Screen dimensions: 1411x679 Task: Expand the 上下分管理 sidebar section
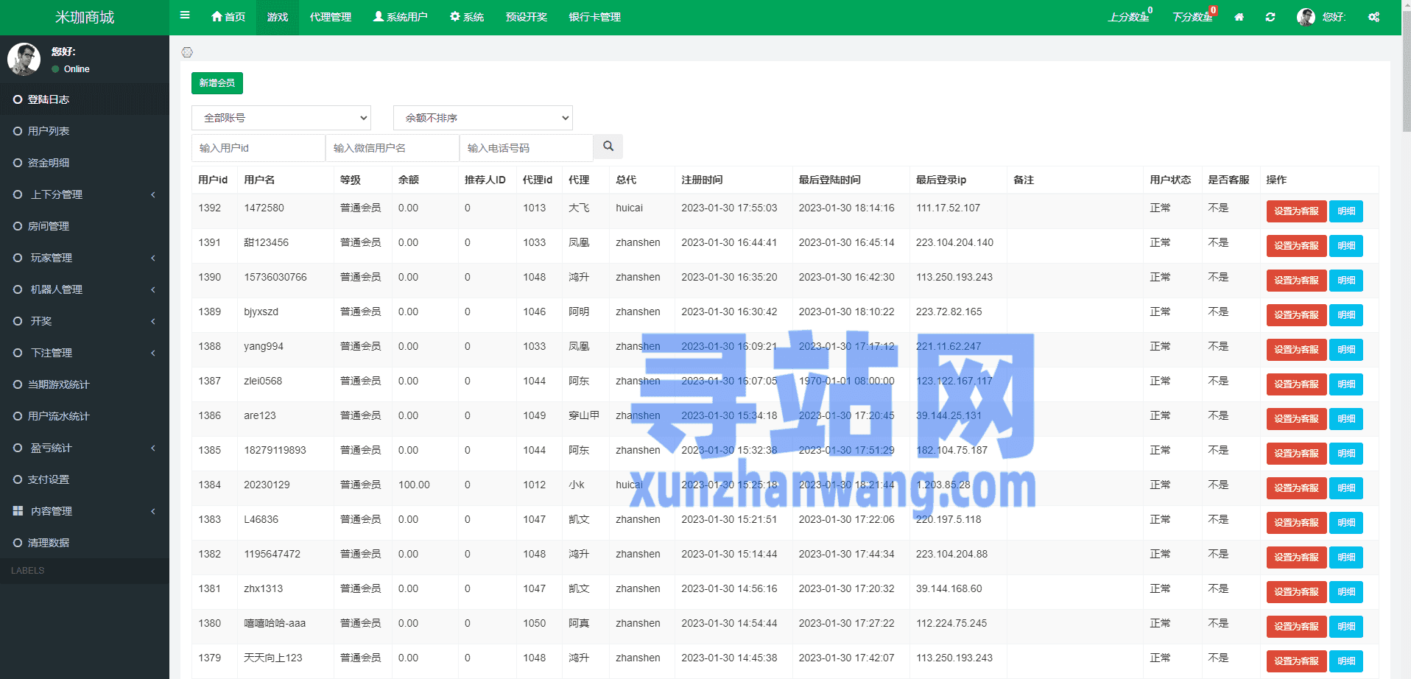point(85,194)
